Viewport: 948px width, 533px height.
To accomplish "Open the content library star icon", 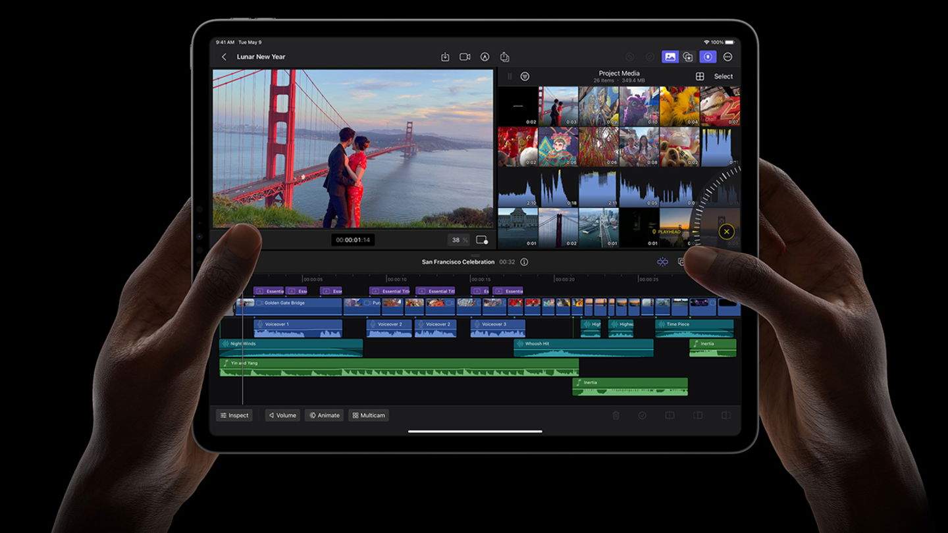I will click(687, 57).
